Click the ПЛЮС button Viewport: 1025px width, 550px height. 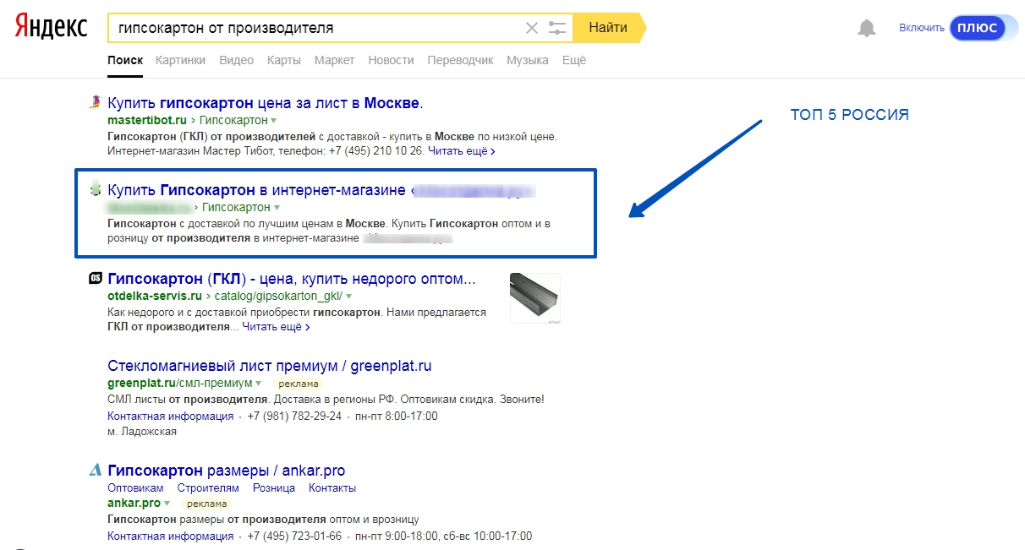[979, 28]
